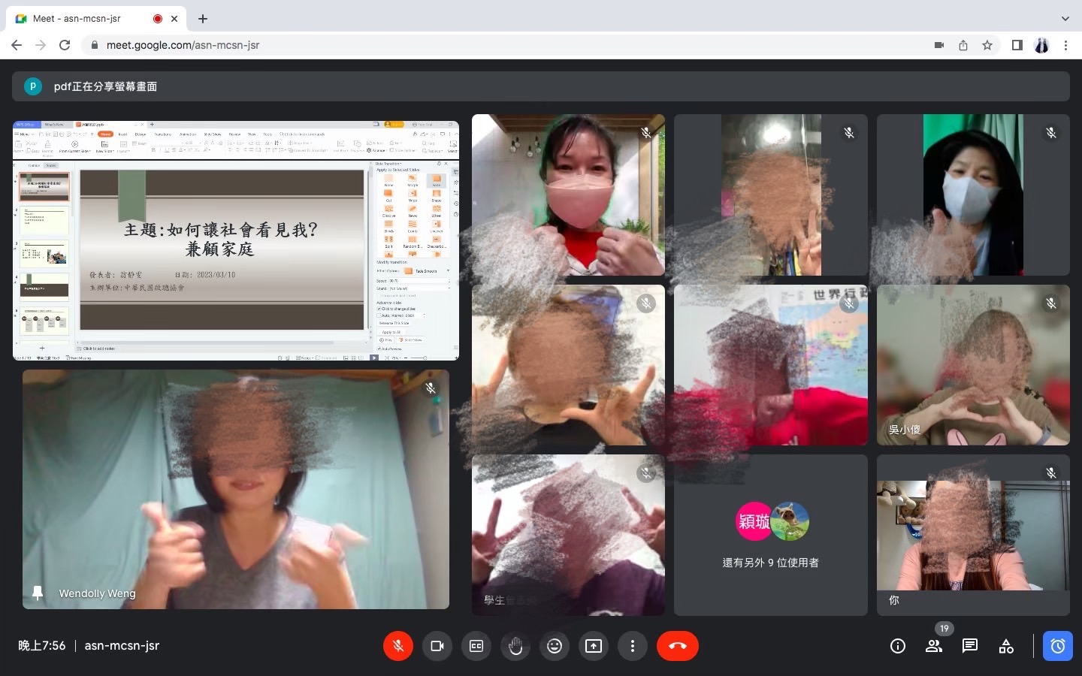Turn off the camera button
Viewport: 1082px width, 676px height.
pos(437,646)
